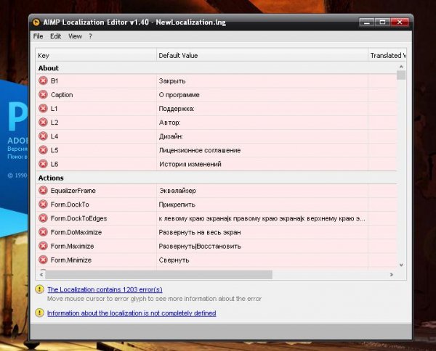Screen dimensions: 436x351
Task: Click the warning icon beside the errors link
Action: click(x=39, y=289)
